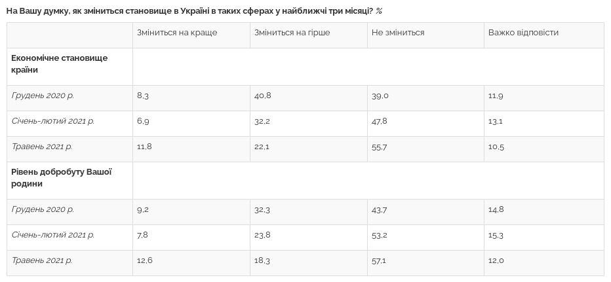Click the table question title above the table
611x282 pixels.
(x=194, y=10)
